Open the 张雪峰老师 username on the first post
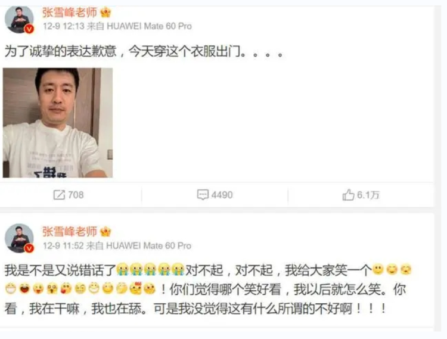This screenshot has width=447, height=339. [70, 13]
